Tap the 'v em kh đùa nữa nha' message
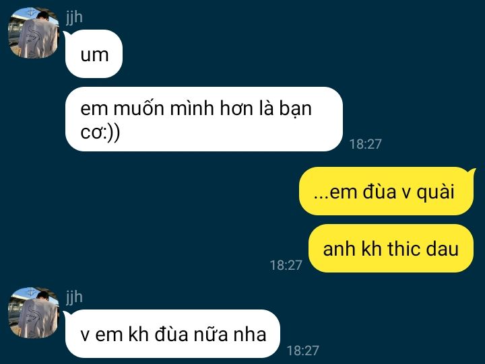The height and width of the screenshot is (364, 485). coord(172,334)
